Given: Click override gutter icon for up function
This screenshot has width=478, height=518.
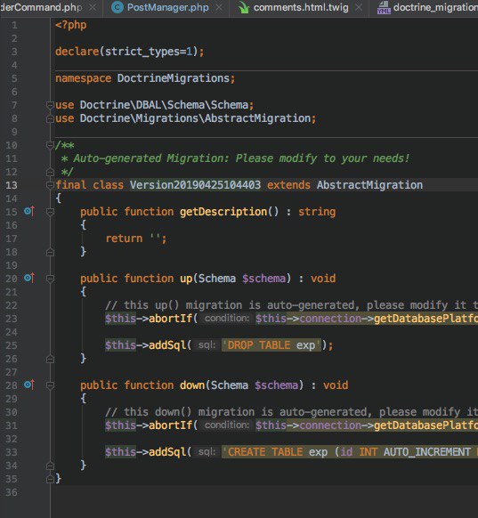Looking at the screenshot, I should 29,279.
